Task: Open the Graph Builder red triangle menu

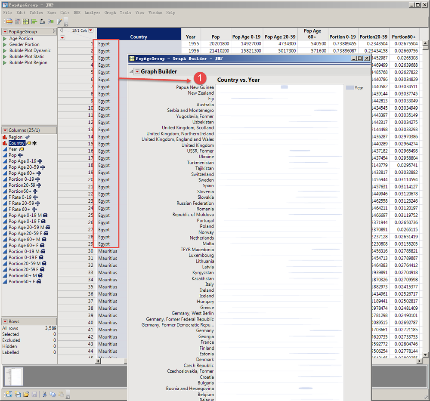Action: click(x=137, y=72)
